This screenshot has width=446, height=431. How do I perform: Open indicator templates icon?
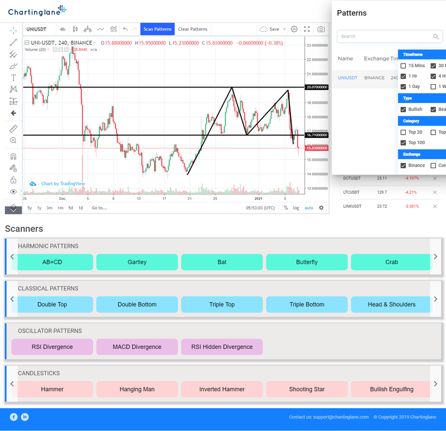coord(114,29)
